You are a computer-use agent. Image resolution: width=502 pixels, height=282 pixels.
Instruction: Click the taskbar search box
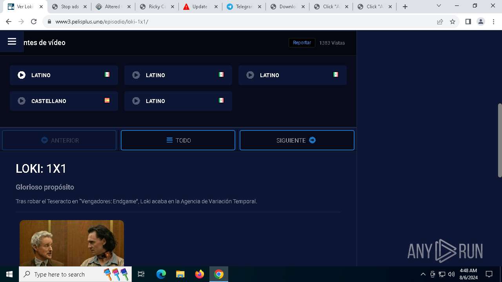[x=75, y=274]
